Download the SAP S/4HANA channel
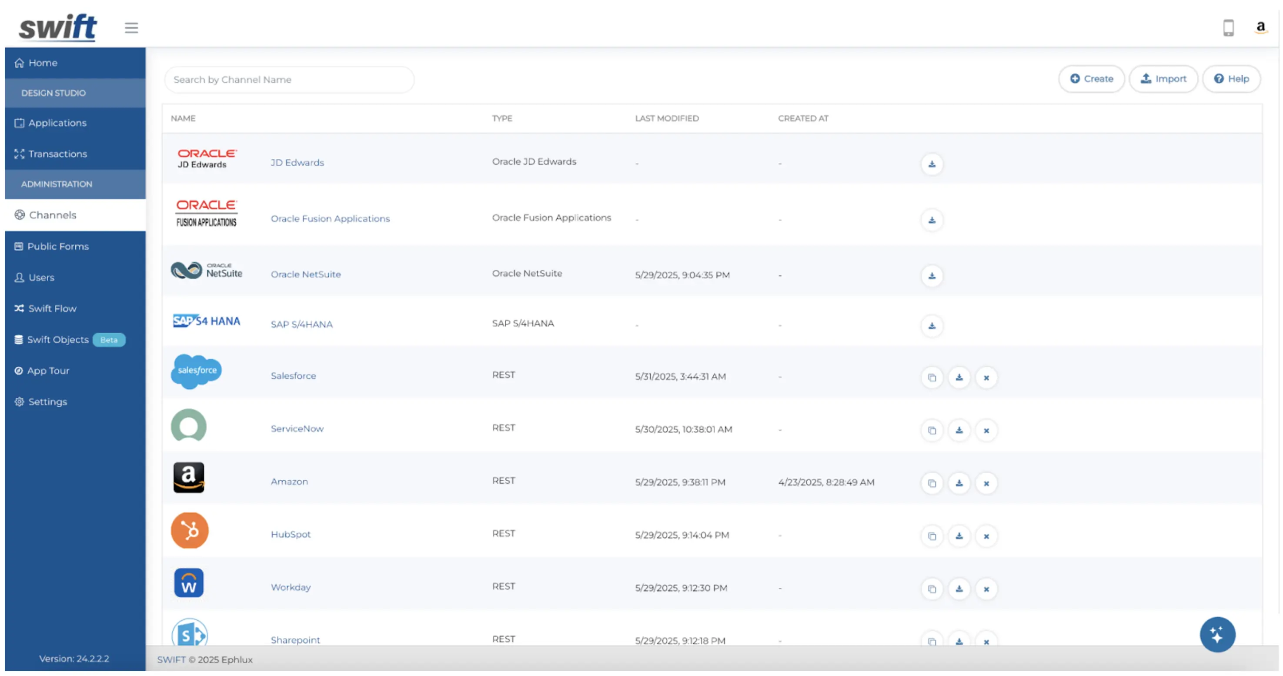The width and height of the screenshot is (1283, 676). (x=931, y=325)
